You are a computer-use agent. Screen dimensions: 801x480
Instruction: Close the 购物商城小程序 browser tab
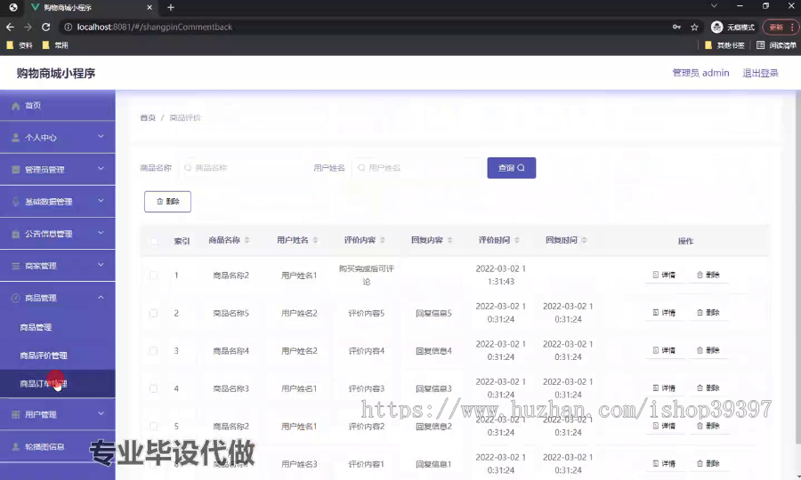tap(150, 7)
